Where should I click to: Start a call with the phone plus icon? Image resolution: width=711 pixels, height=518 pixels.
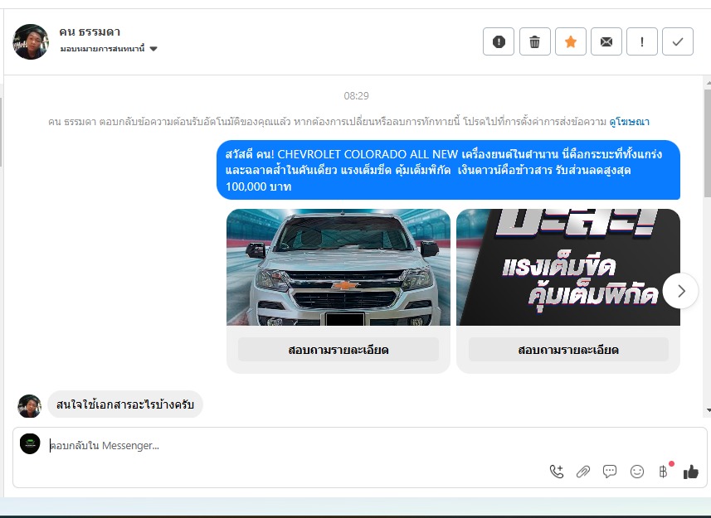coord(557,472)
